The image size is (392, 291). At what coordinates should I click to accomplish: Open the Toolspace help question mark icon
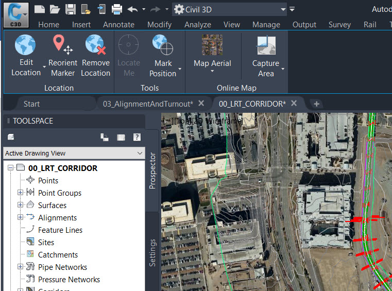point(137,138)
